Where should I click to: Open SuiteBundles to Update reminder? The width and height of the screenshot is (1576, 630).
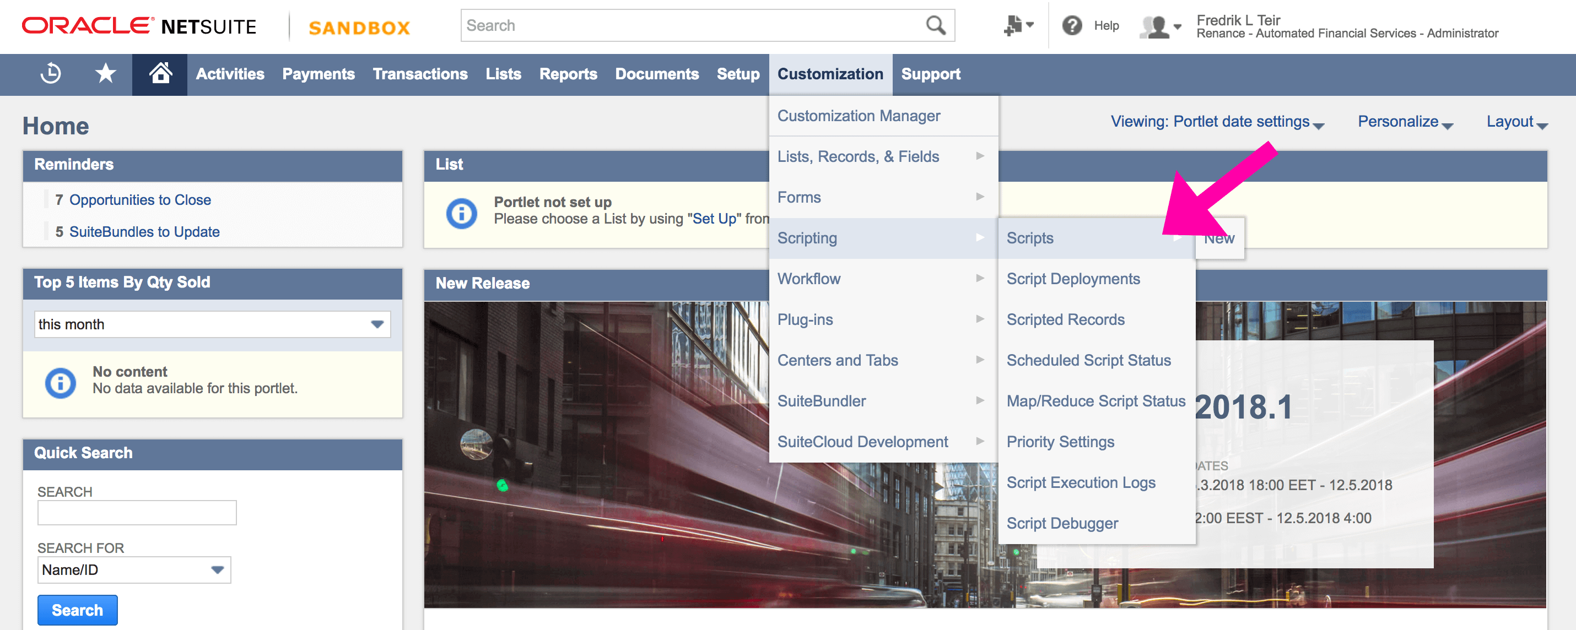144,232
